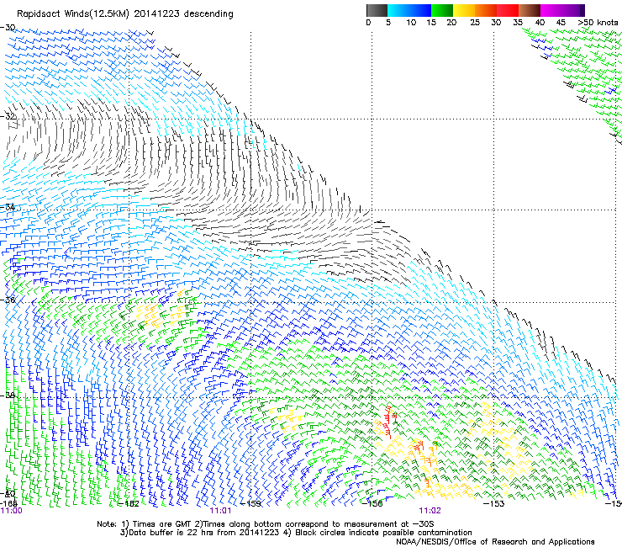Click the '-32' latitude label
The image size is (622, 547).
8,116
